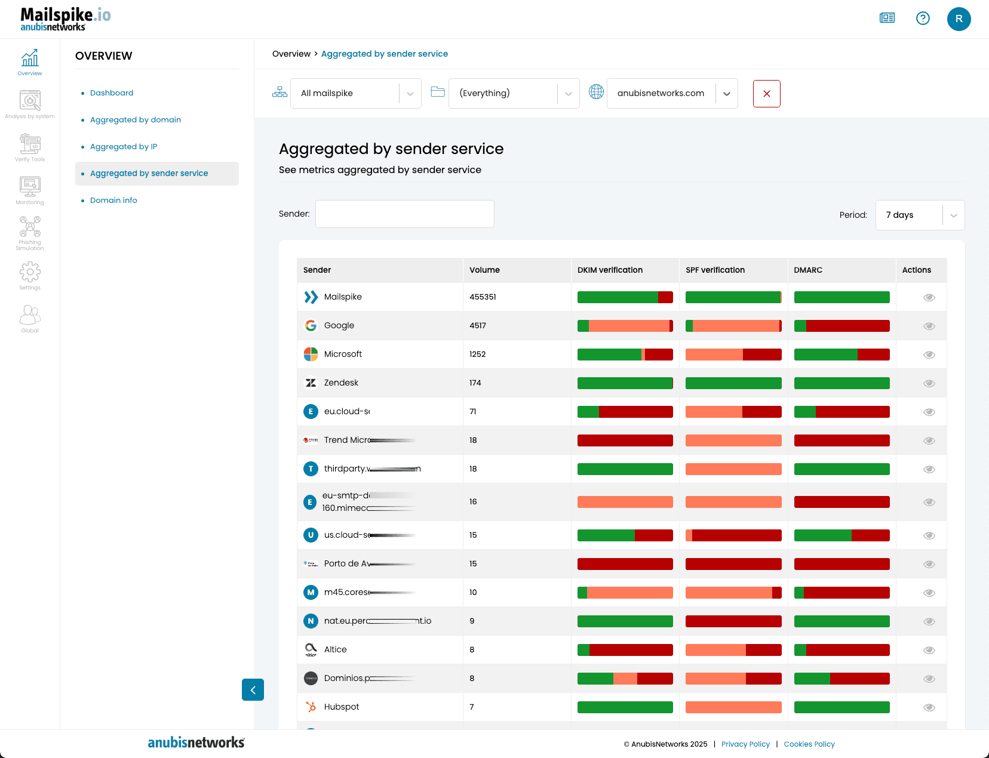Click the Microsoft sender logo icon
The width and height of the screenshot is (989, 758).
(311, 355)
